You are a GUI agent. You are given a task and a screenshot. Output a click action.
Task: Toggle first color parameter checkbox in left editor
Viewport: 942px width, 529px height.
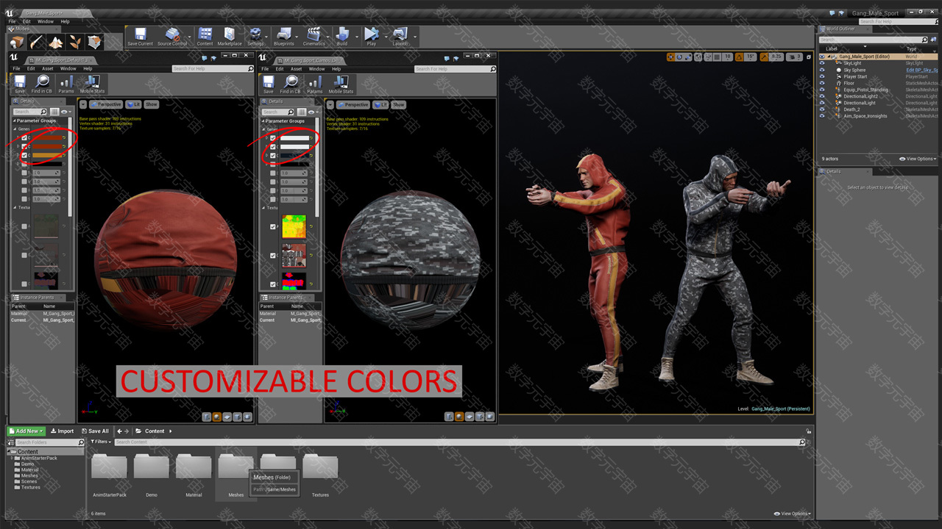point(24,138)
